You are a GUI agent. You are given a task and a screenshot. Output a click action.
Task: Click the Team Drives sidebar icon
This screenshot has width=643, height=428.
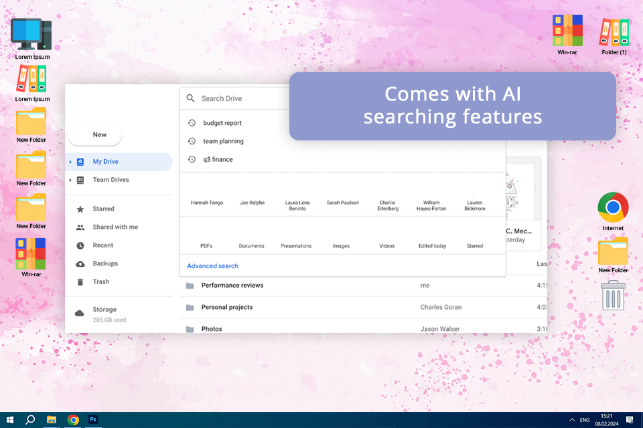80,180
